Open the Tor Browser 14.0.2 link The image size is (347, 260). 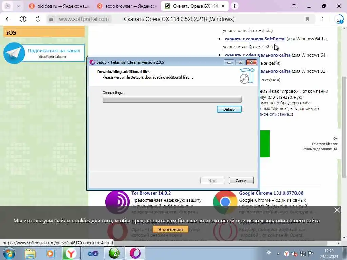pyautogui.click(x=151, y=193)
